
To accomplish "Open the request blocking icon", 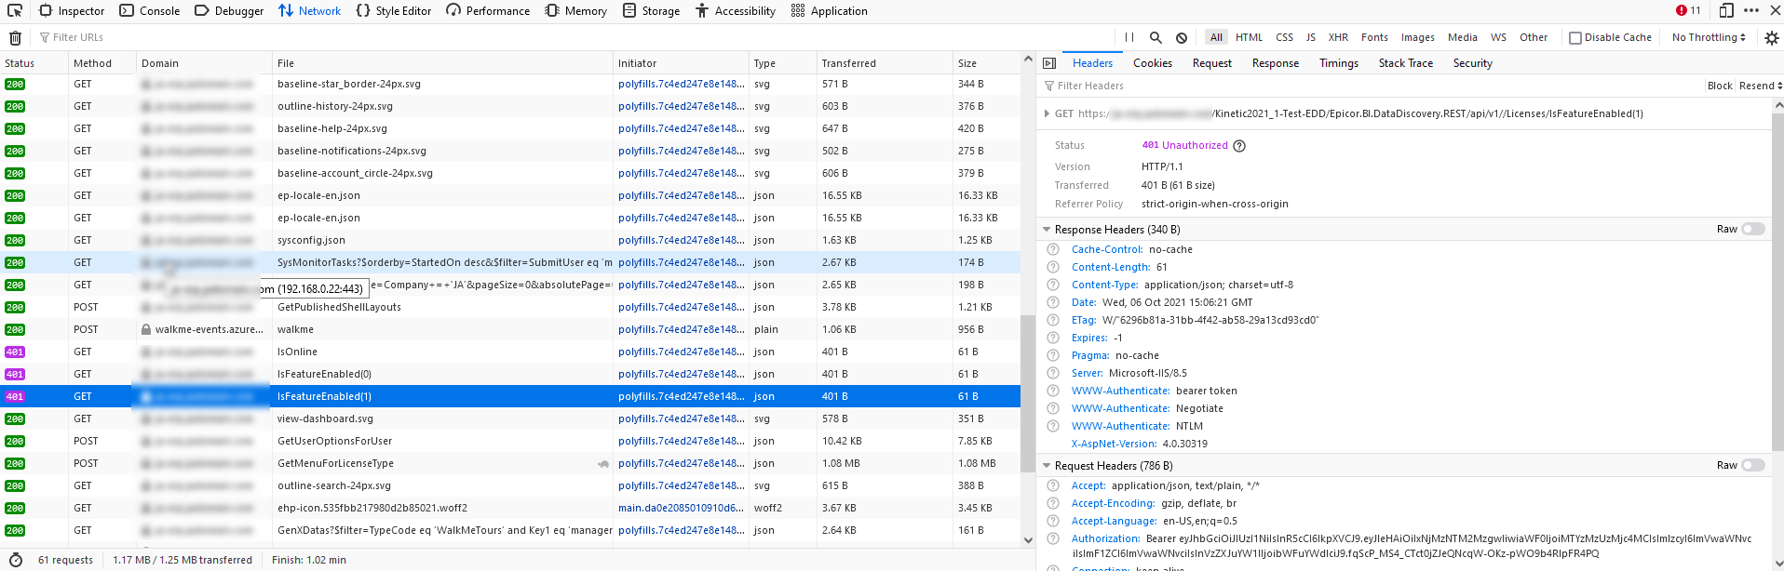I will [x=1182, y=38].
